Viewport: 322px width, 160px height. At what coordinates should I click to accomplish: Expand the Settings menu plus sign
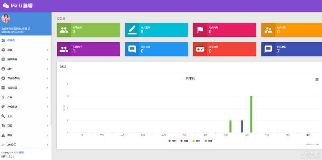click(x=47, y=50)
